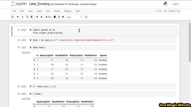This screenshot has width=191, height=107.
Task: Insert a cell below with the plus icon
Action: point(18,17)
